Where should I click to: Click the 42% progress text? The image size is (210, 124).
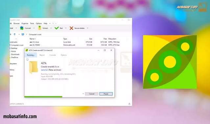point(44,63)
